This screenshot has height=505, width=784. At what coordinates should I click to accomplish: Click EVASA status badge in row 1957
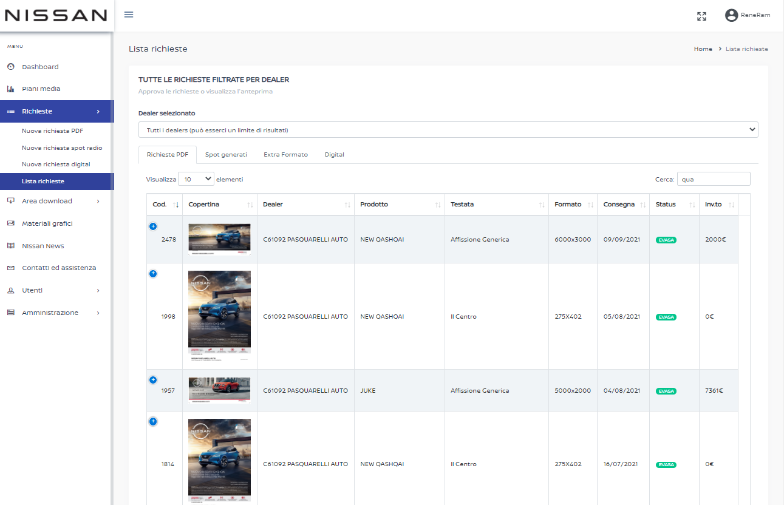click(x=666, y=391)
